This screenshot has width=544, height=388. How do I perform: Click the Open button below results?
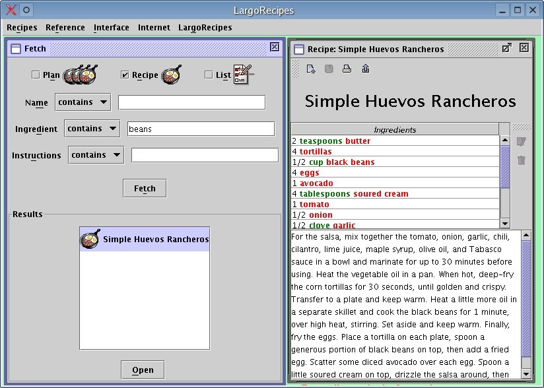(143, 370)
